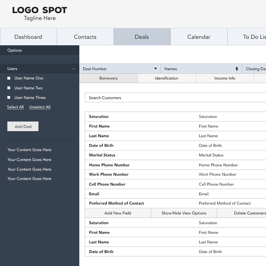Switch to the Dashboard tab
Image resolution: width=266 pixels, height=266 pixels.
tap(28, 37)
